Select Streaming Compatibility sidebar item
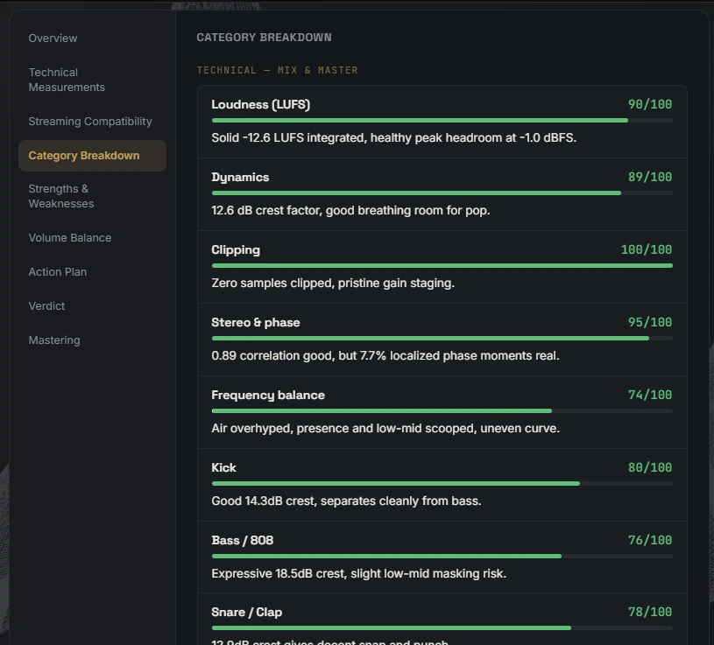Viewport: 714px width, 645px height. click(x=90, y=122)
